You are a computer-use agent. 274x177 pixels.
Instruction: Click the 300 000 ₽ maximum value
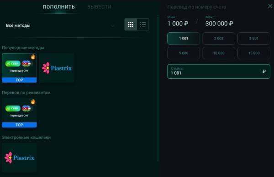click(219, 24)
